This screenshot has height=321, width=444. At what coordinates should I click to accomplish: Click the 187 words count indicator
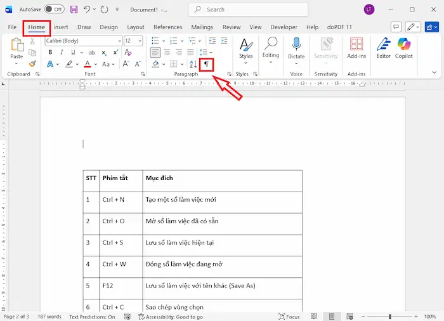(x=49, y=317)
